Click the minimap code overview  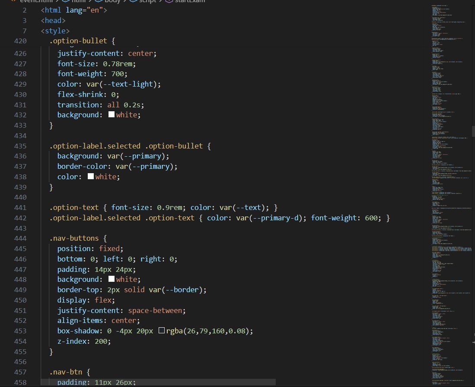click(451, 194)
